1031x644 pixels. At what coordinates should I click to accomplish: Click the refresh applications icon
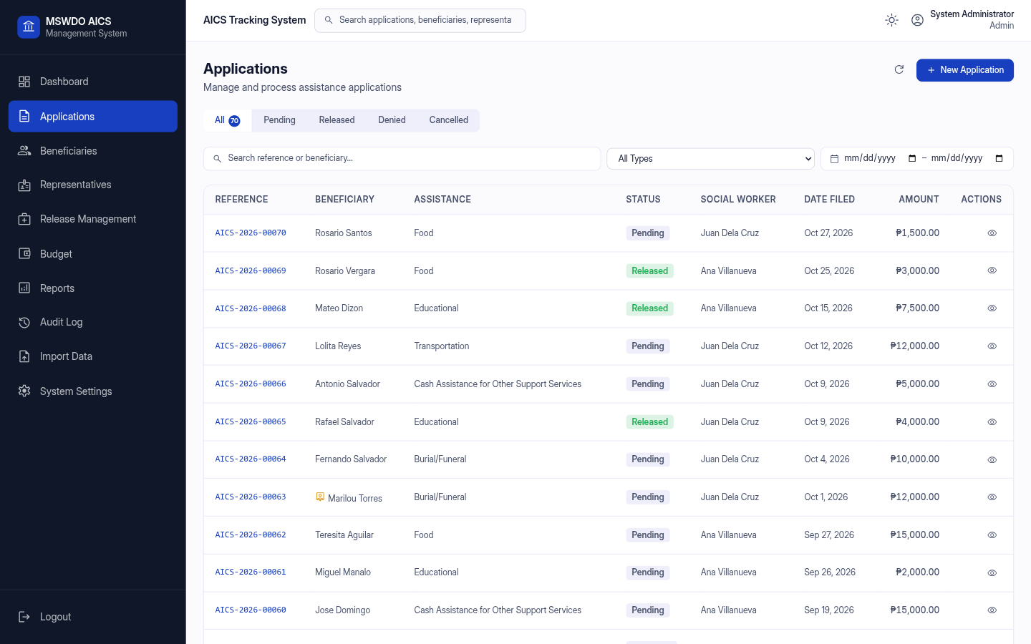coord(899,69)
